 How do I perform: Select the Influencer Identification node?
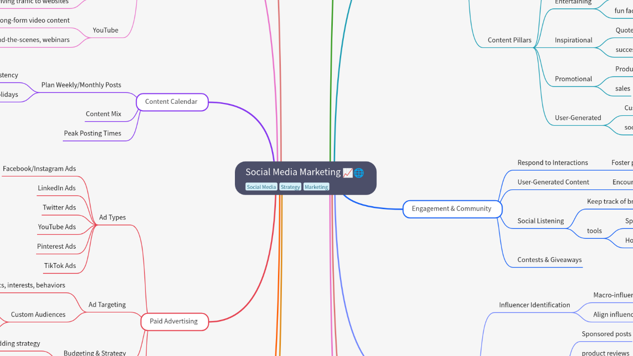click(535, 305)
